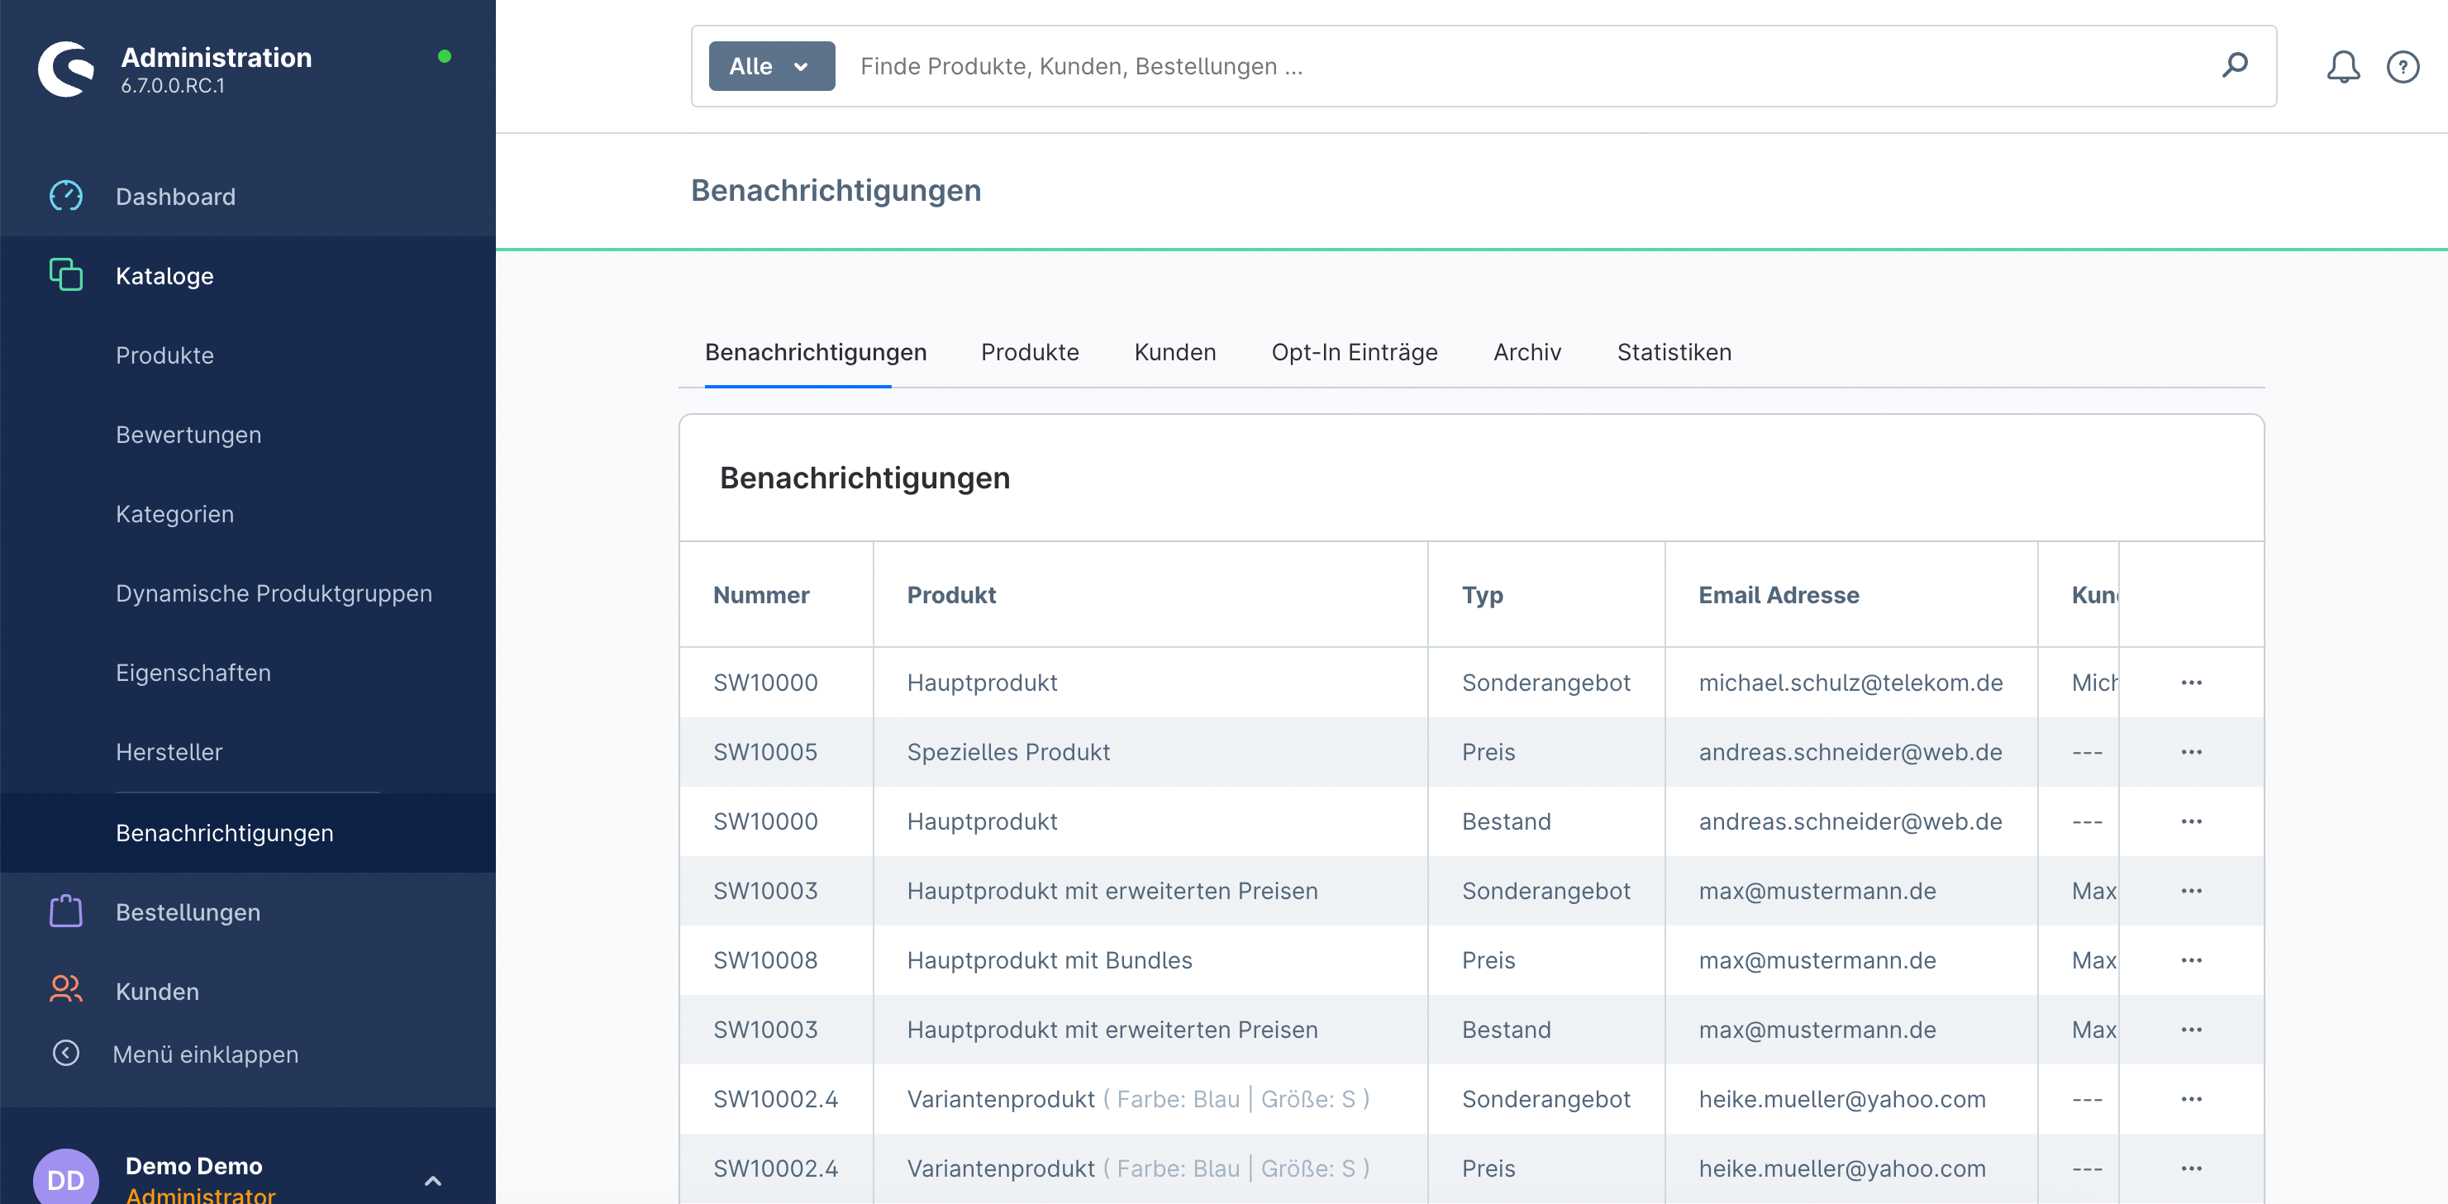Screen dimensions: 2448x1204
Task: Click the search magnifier icon
Action: point(2234,65)
